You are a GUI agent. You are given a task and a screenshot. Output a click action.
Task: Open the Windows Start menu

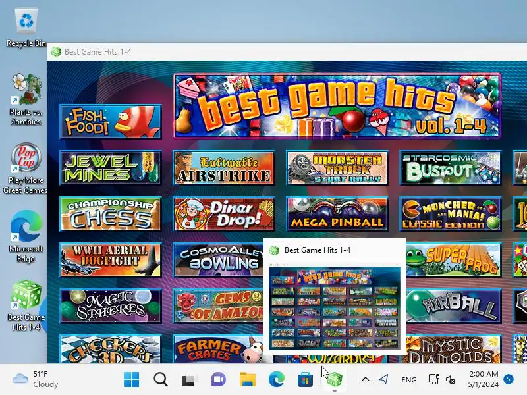coord(131,380)
